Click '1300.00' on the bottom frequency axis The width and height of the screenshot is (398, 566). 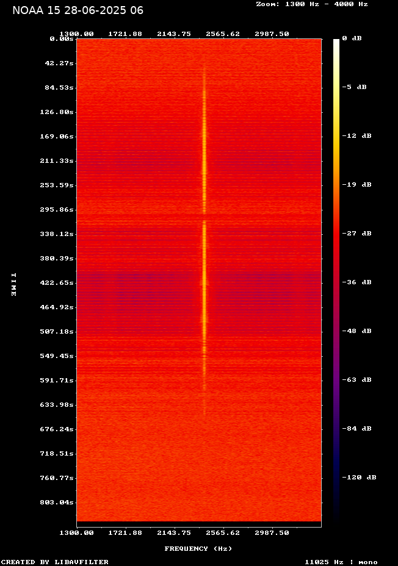tap(76, 533)
